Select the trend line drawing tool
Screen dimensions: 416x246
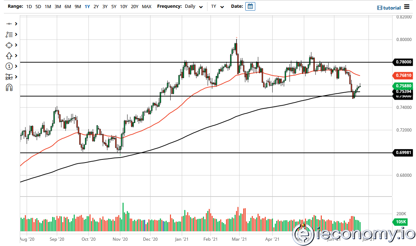tap(10, 24)
